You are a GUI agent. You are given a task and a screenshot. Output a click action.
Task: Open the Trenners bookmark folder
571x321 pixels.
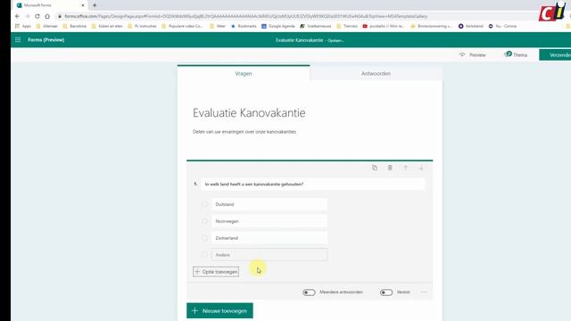click(347, 26)
